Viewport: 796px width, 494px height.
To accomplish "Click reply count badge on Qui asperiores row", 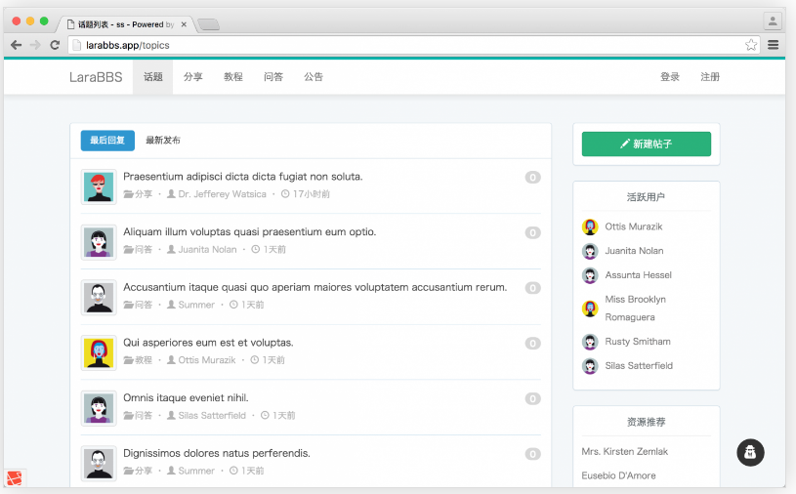I will (x=532, y=344).
